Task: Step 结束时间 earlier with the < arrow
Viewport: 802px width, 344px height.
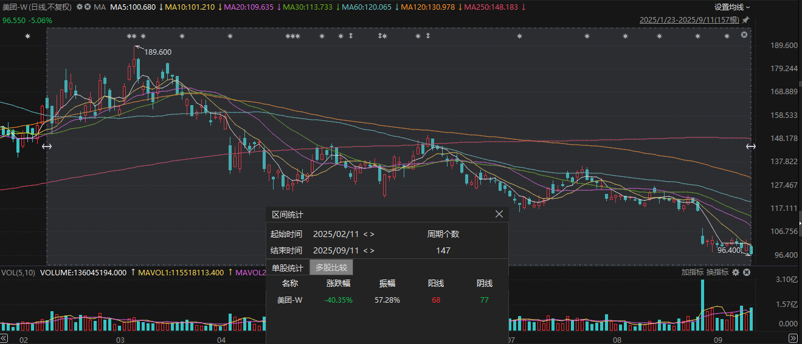Action: coord(365,250)
